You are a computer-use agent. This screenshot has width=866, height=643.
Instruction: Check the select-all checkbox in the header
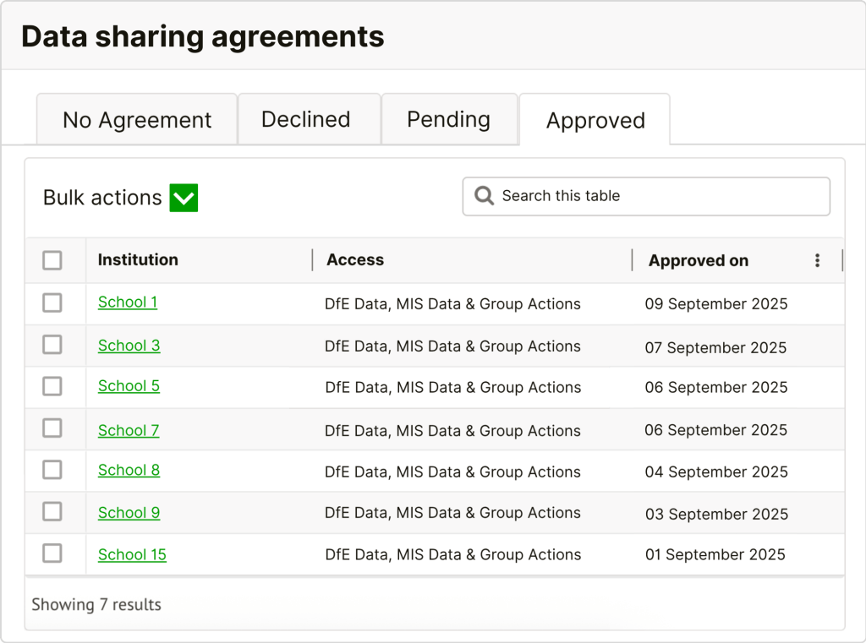(x=53, y=259)
